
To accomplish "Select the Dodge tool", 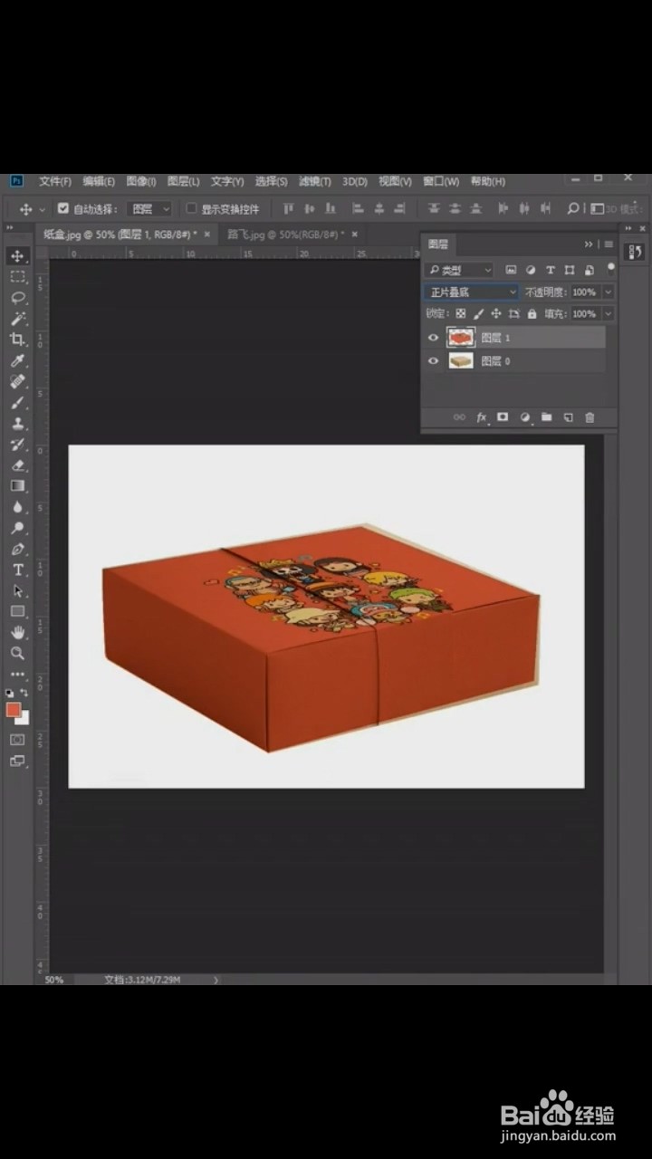I will pyautogui.click(x=17, y=528).
